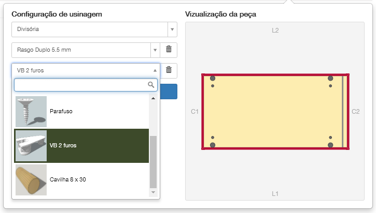Click the VB 2 furos connector image

(31, 146)
